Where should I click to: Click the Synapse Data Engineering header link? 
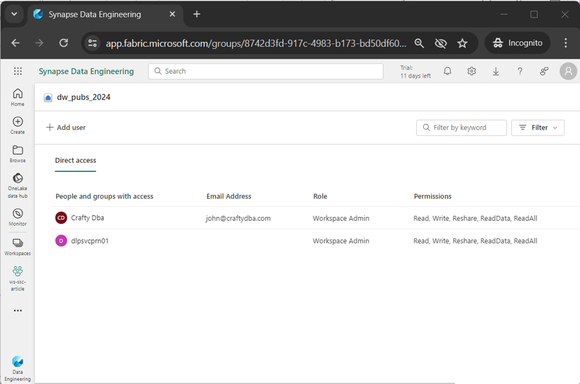(86, 71)
